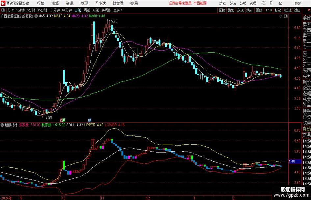Click the 财 marker on chart
The height and width of the screenshot is (200, 311).
90,120
